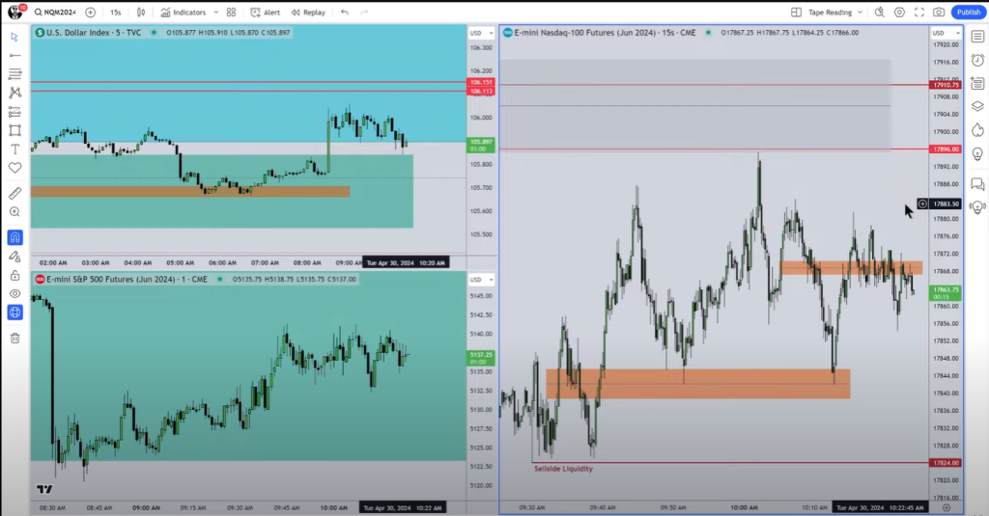Undo the last chart action

tap(345, 12)
